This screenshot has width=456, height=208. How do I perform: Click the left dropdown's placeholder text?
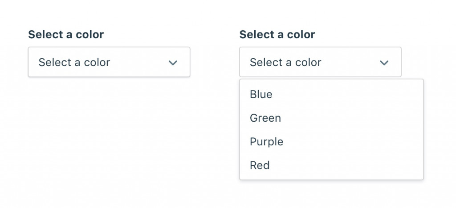(74, 63)
